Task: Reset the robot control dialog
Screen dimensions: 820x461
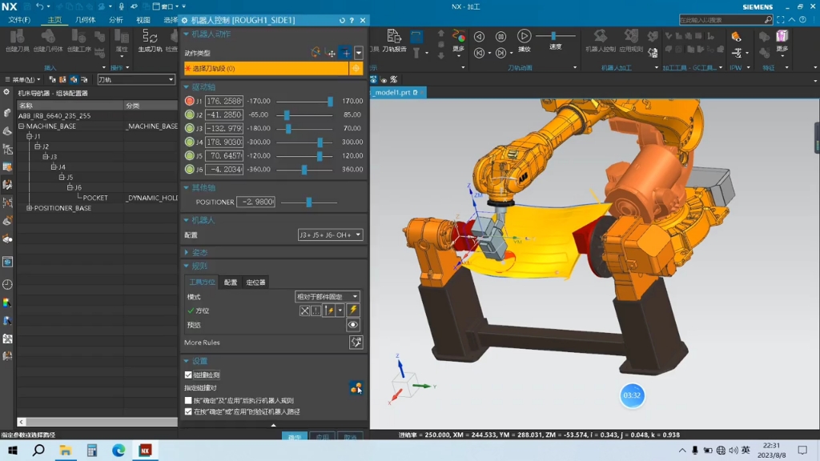Action: (x=342, y=20)
